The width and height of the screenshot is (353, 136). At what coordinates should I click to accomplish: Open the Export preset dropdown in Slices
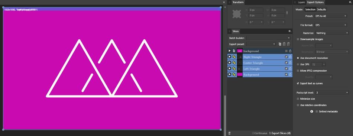pyautogui.click(x=261, y=44)
